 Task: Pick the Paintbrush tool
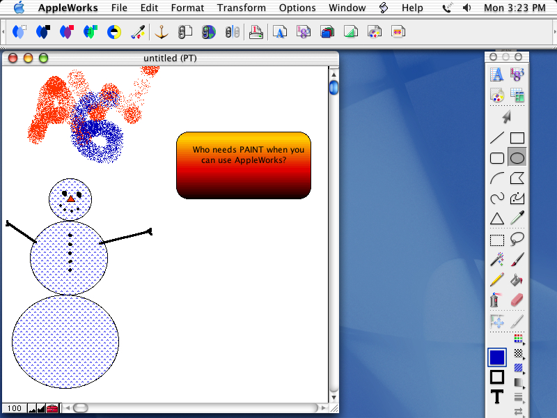(x=517, y=259)
